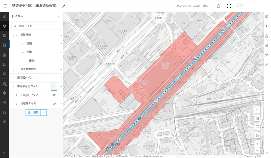
Task: Click the 追加 add layer button
Action: [x=33, y=112]
